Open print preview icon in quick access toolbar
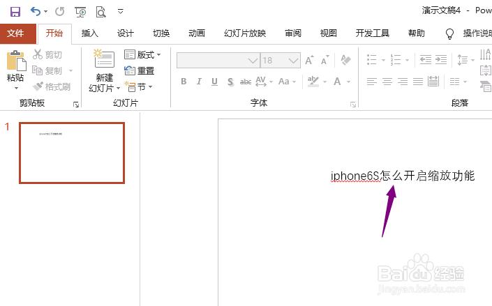 click(x=100, y=12)
